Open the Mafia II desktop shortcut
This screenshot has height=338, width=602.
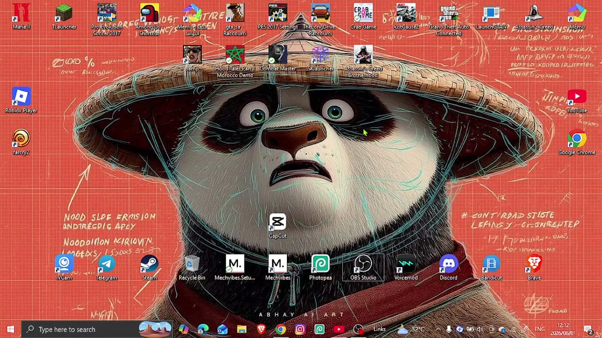[x=21, y=17]
